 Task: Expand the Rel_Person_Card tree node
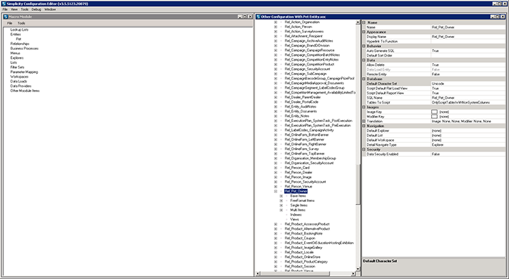(x=275, y=168)
